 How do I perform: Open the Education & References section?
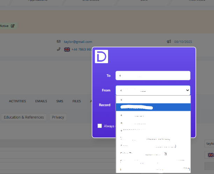pyautogui.click(x=24, y=117)
